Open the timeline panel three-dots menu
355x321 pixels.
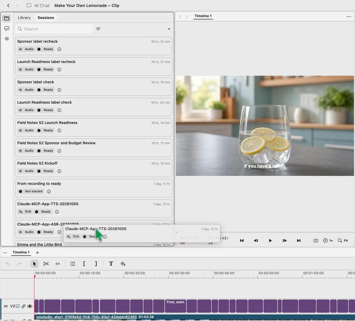(x=5, y=253)
